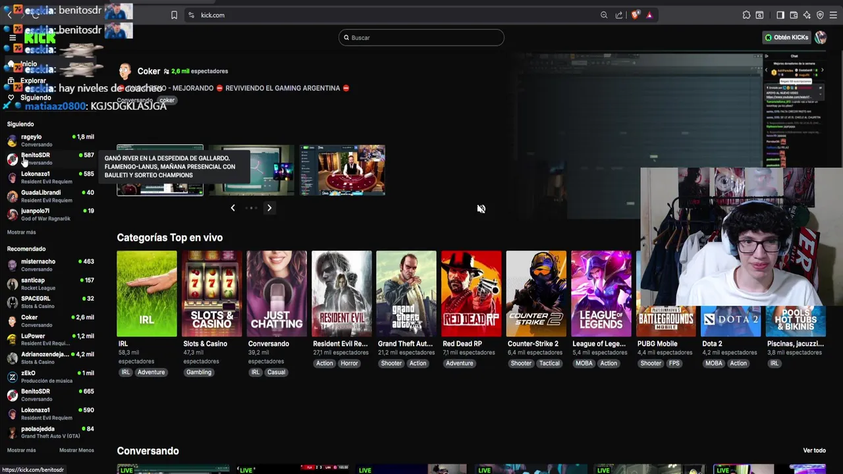The width and height of the screenshot is (843, 474).
Task: Open the Brave Wallet icon
Action: 794,15
